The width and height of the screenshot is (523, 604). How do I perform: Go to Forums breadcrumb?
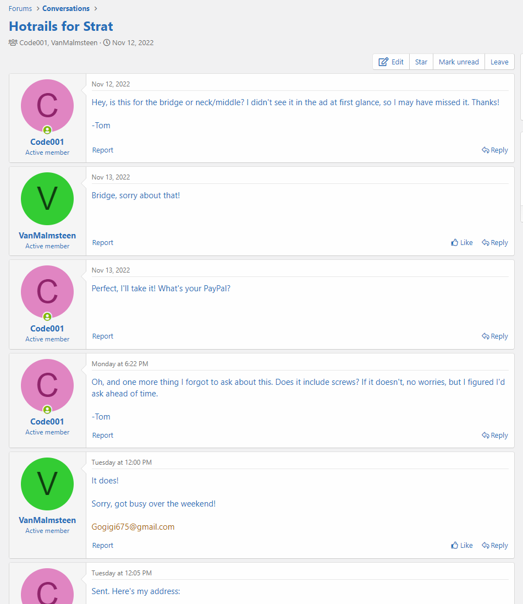20,8
